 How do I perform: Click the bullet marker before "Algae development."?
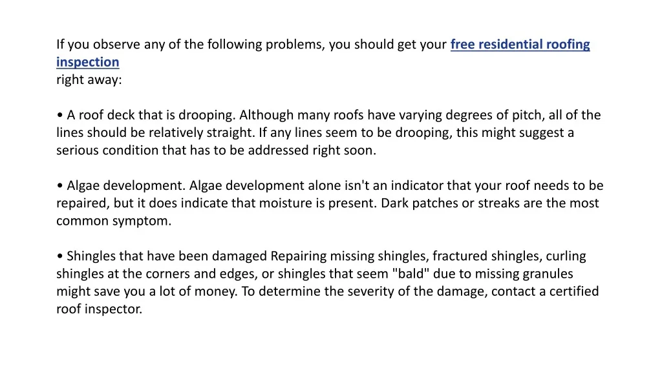(59, 186)
